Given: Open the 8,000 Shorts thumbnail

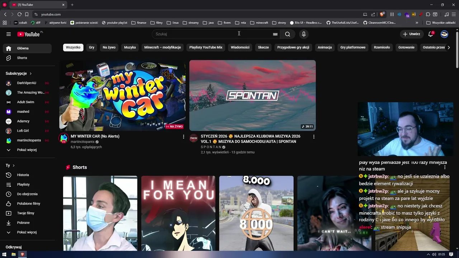Looking at the screenshot, I should click(256, 213).
